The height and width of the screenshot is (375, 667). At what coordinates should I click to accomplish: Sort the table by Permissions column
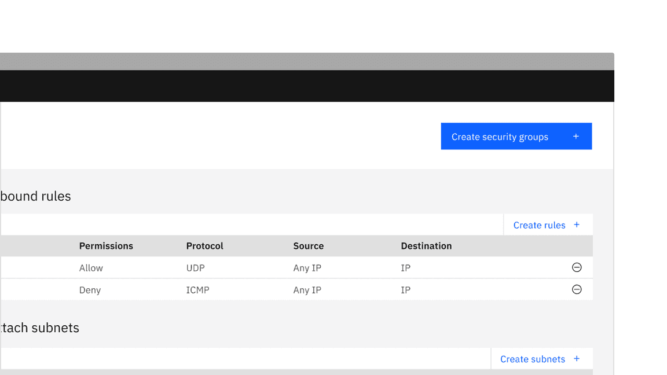(x=106, y=245)
